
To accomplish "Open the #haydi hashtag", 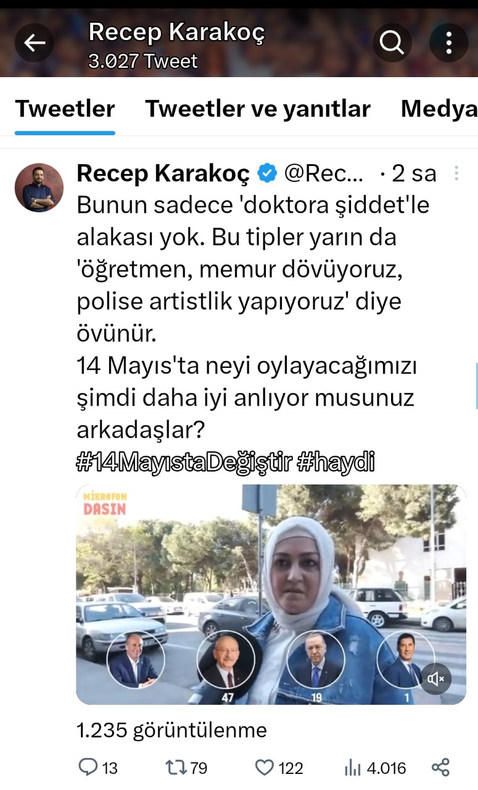I will click(x=336, y=463).
